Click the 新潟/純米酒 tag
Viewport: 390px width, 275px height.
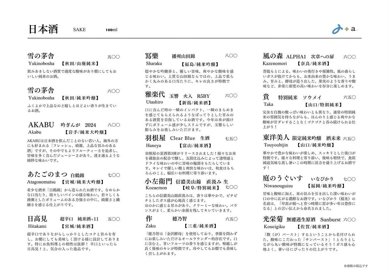pos(195,103)
